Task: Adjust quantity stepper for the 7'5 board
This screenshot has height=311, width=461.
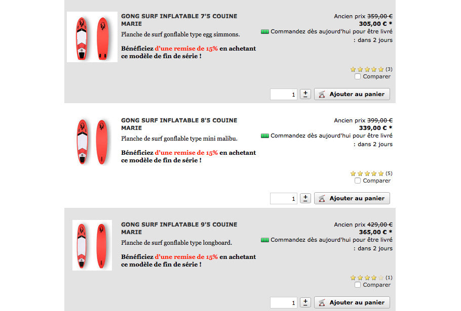Action: point(305,94)
